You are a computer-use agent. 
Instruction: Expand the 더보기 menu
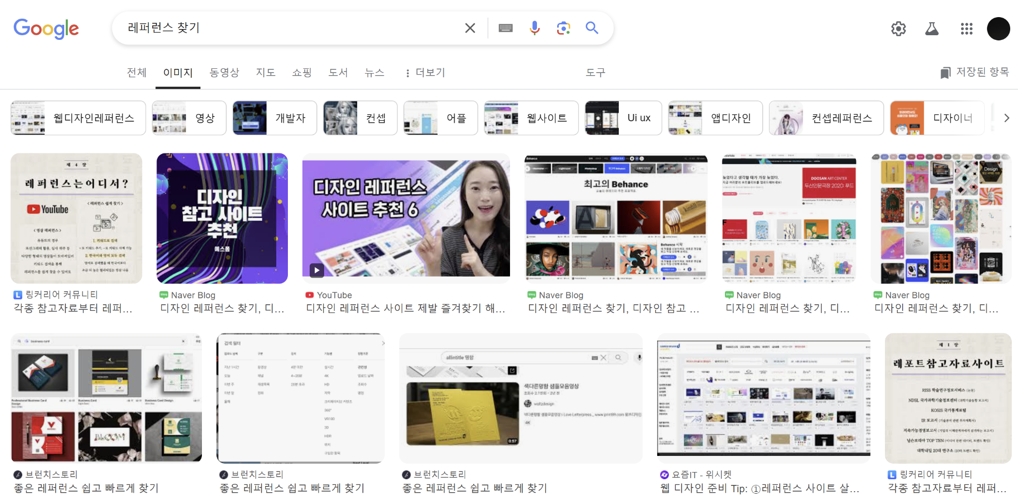425,73
